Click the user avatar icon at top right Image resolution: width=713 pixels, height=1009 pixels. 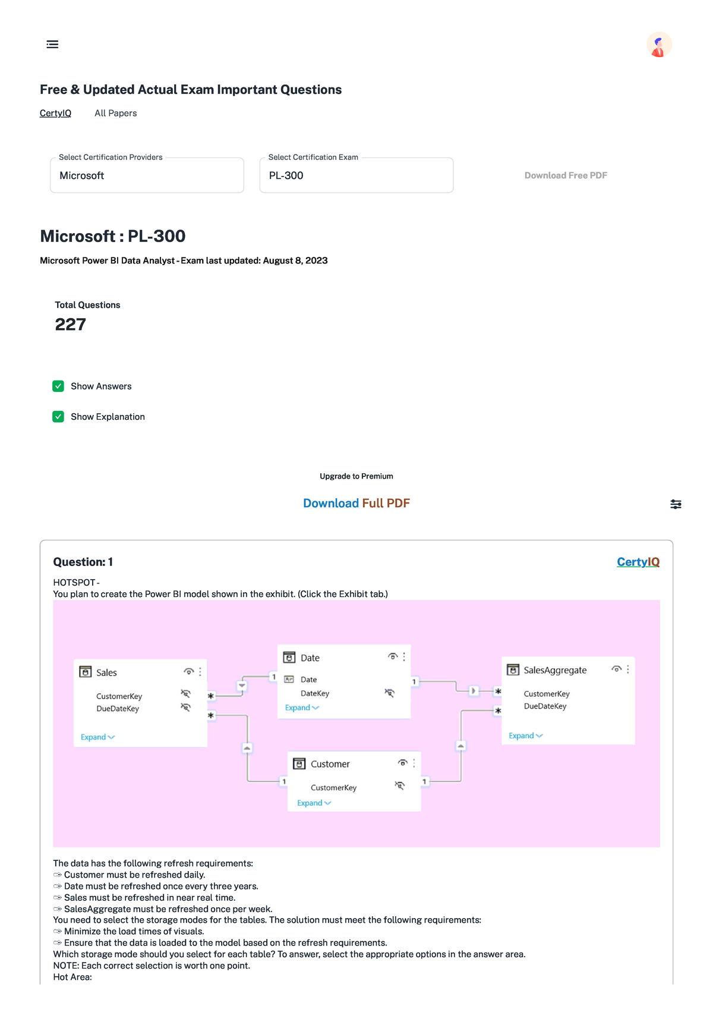tap(660, 45)
